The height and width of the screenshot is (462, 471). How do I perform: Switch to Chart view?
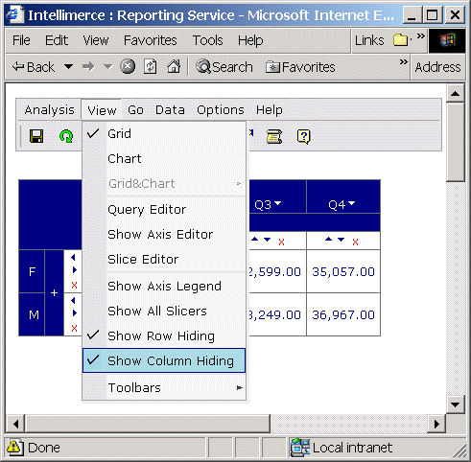tap(164, 158)
